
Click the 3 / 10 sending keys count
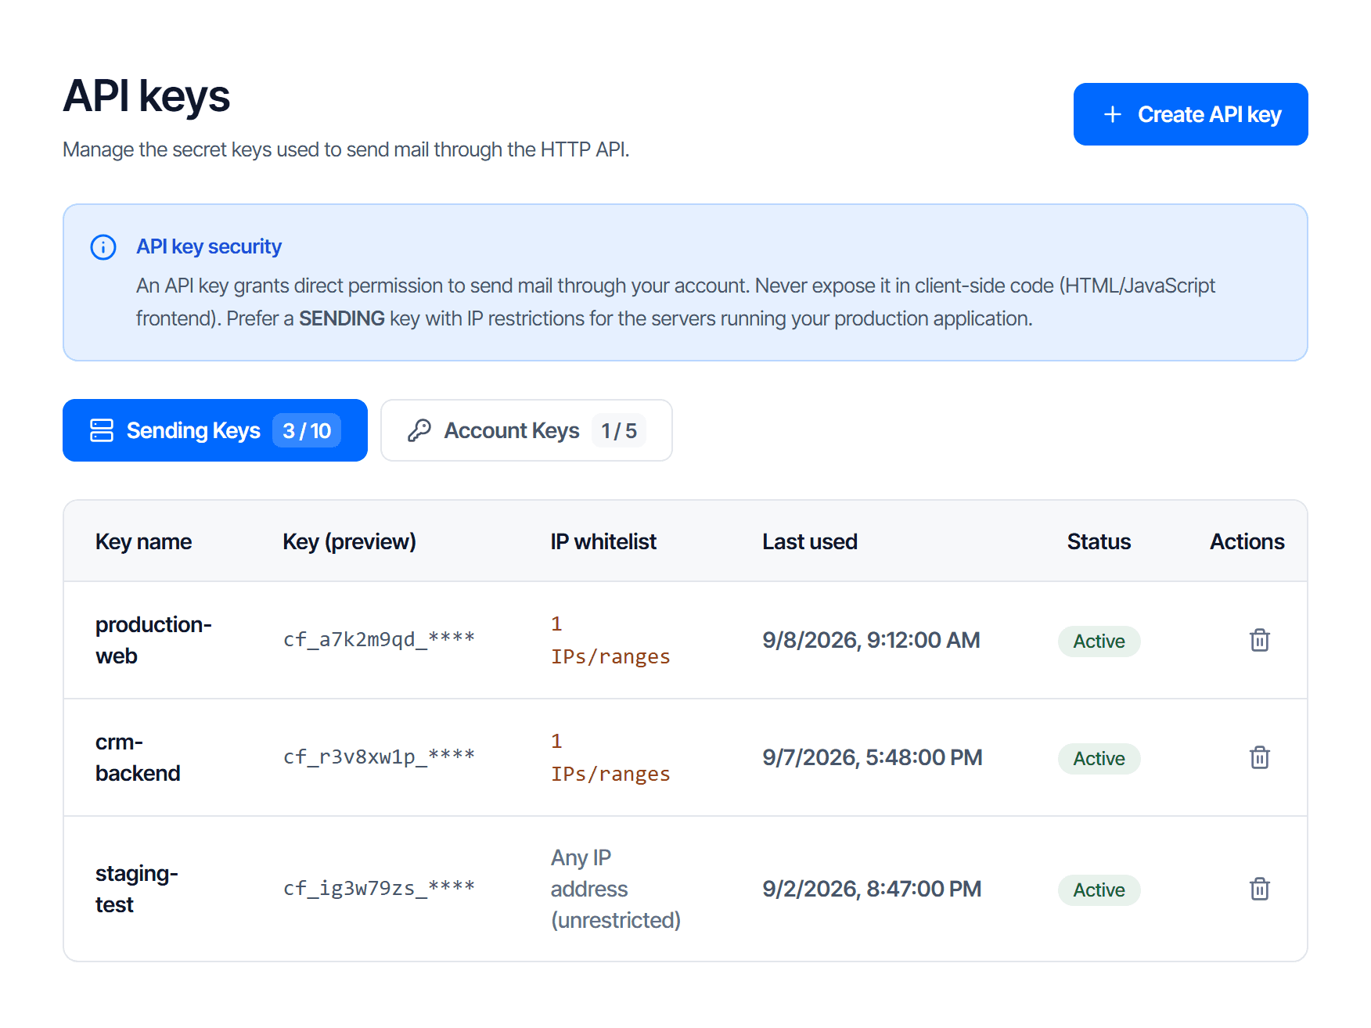[x=307, y=430]
